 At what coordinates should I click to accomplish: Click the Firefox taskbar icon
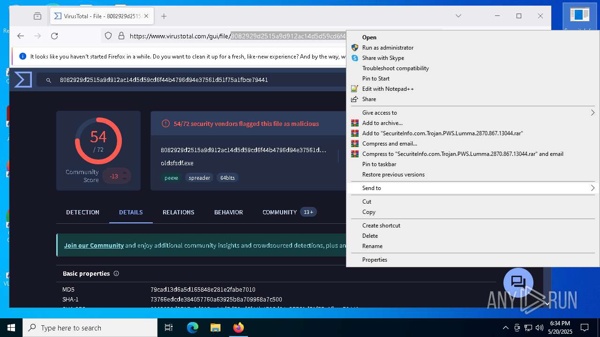[238, 328]
